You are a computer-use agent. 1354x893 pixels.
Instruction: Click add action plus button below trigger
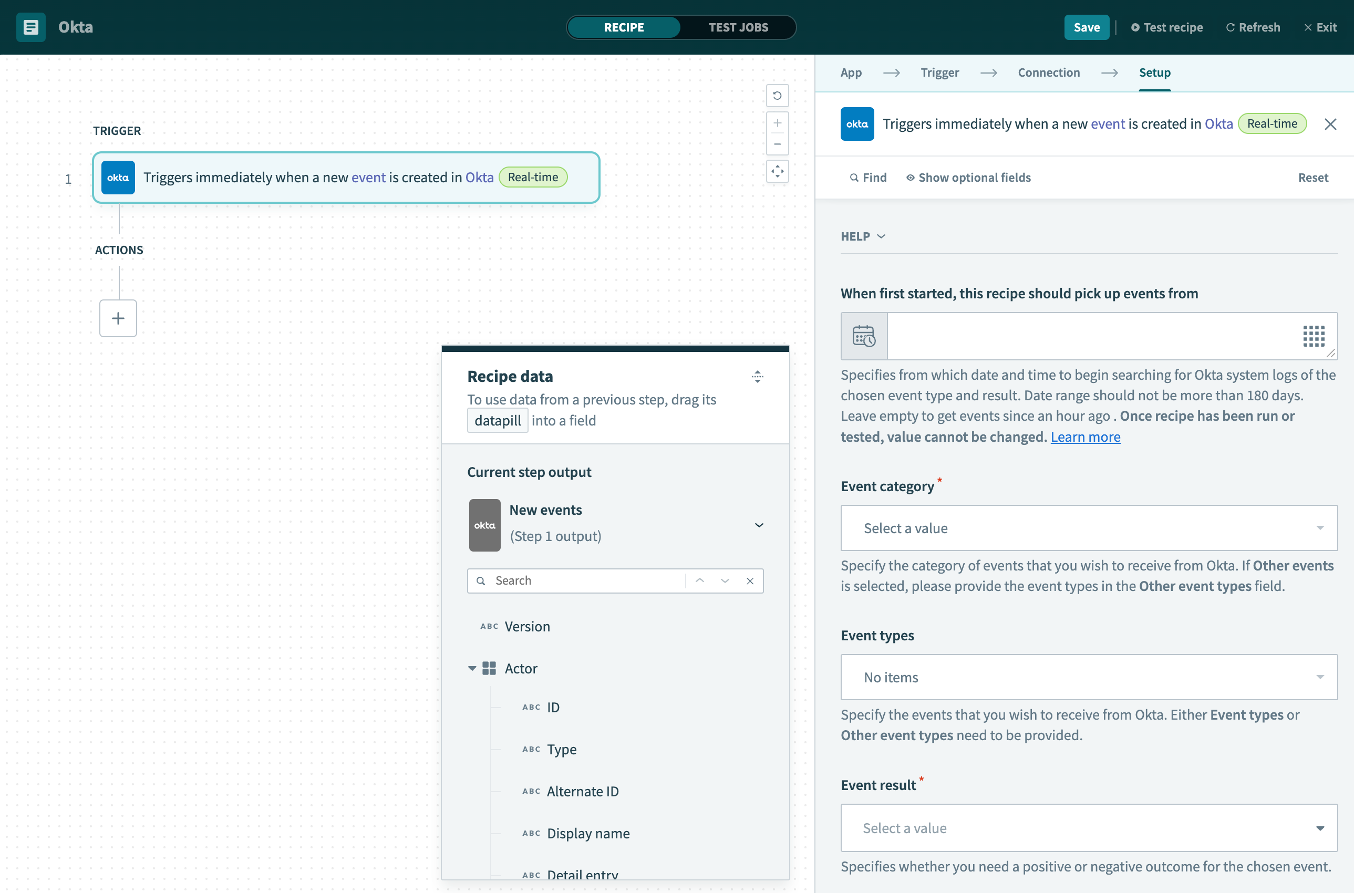click(118, 317)
